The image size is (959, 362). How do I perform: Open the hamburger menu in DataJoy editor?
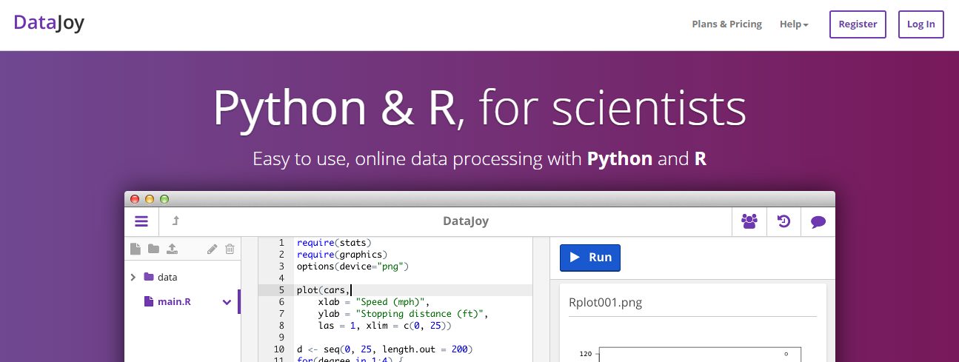pyautogui.click(x=141, y=221)
